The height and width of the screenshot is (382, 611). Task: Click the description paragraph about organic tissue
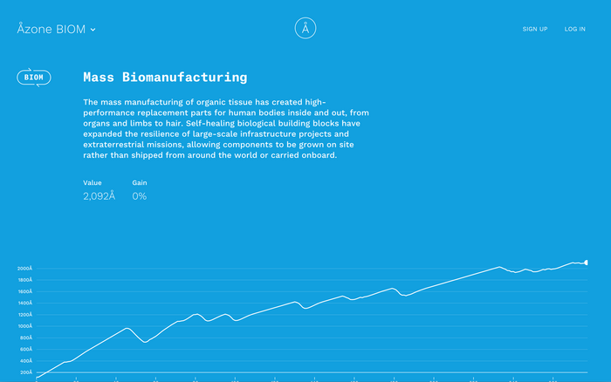pyautogui.click(x=226, y=128)
